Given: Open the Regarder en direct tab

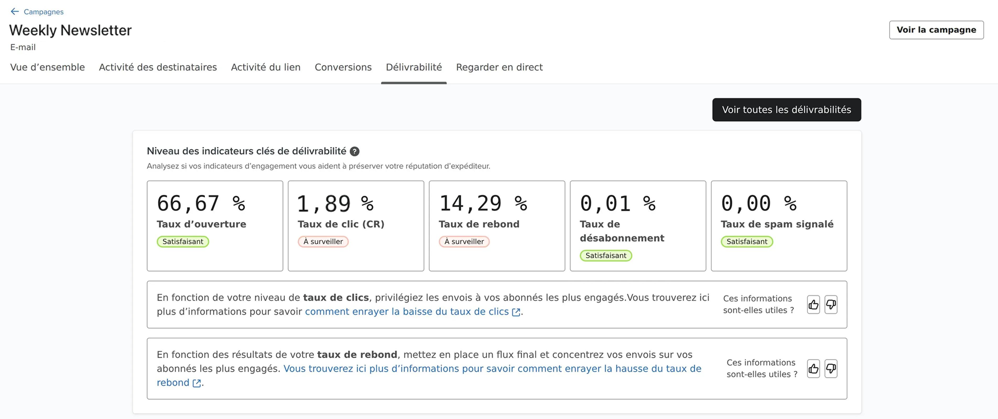Looking at the screenshot, I should point(499,67).
